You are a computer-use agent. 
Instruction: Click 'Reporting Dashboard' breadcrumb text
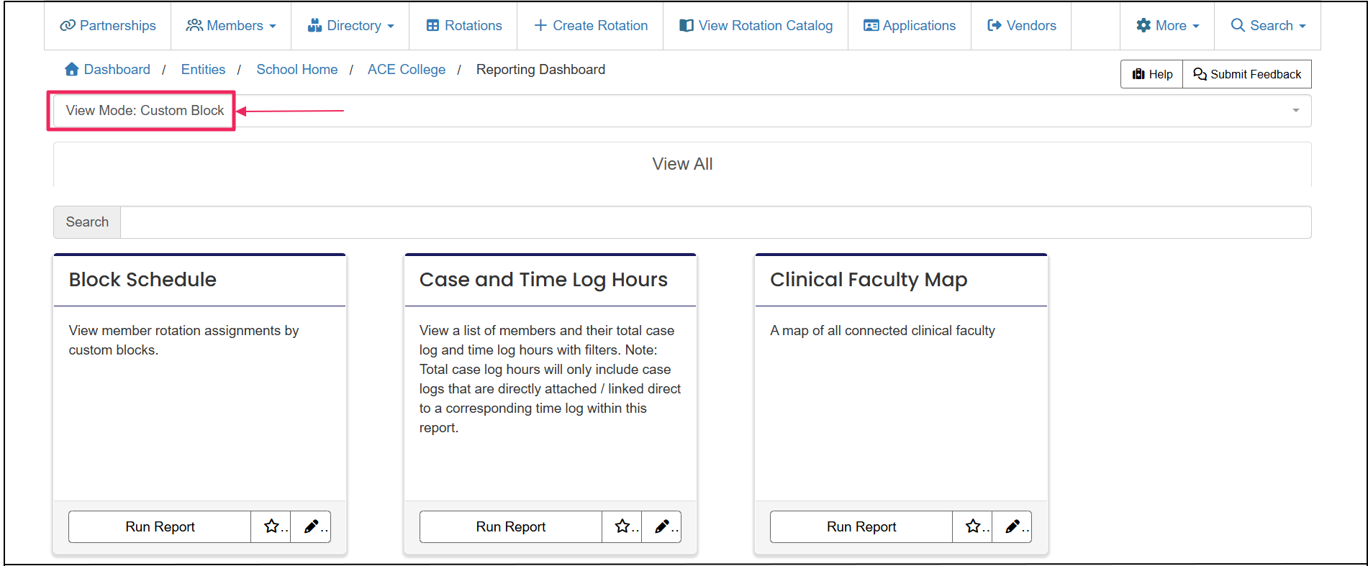(540, 69)
